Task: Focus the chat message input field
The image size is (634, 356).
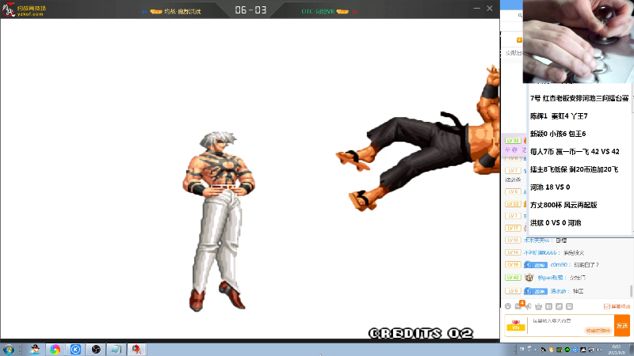Action: click(571, 325)
